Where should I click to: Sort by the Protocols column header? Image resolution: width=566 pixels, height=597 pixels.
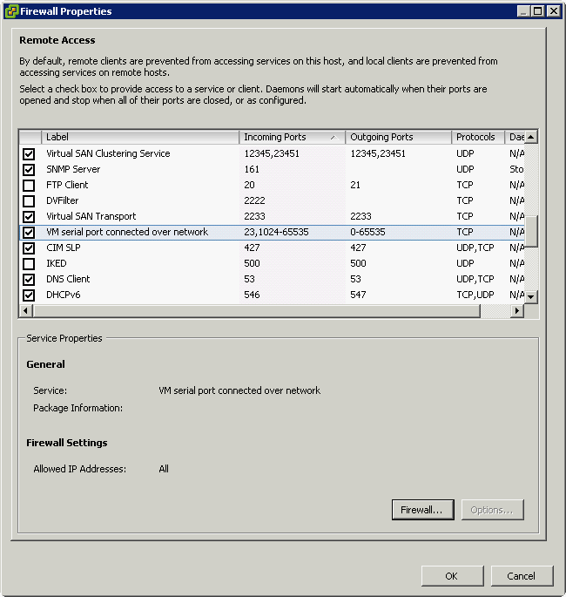tap(478, 137)
